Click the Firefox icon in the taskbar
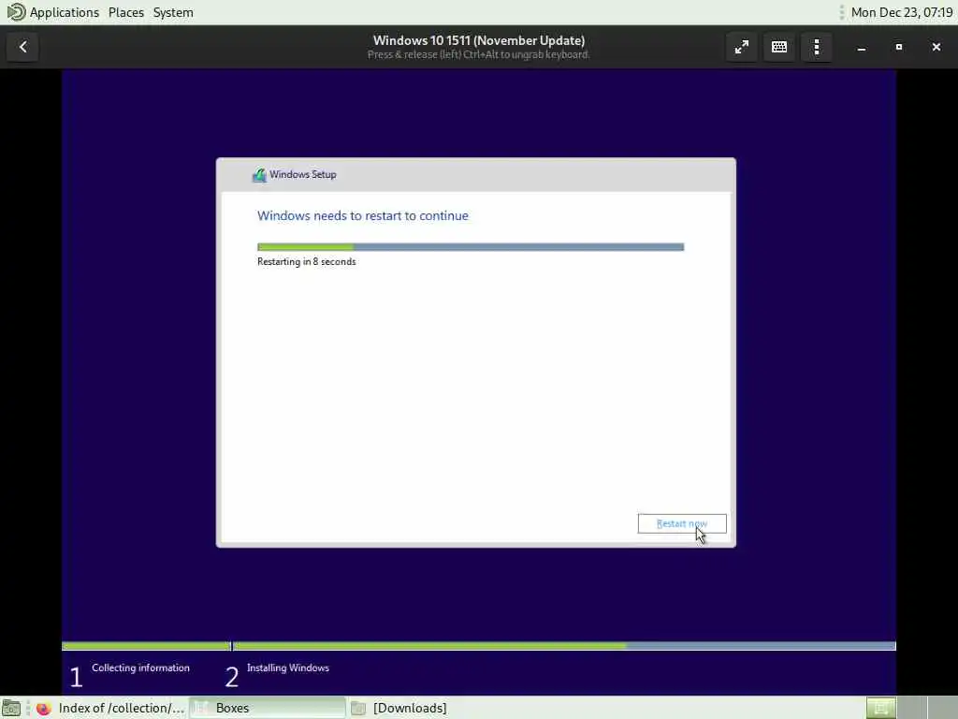The width and height of the screenshot is (958, 719). (43, 709)
